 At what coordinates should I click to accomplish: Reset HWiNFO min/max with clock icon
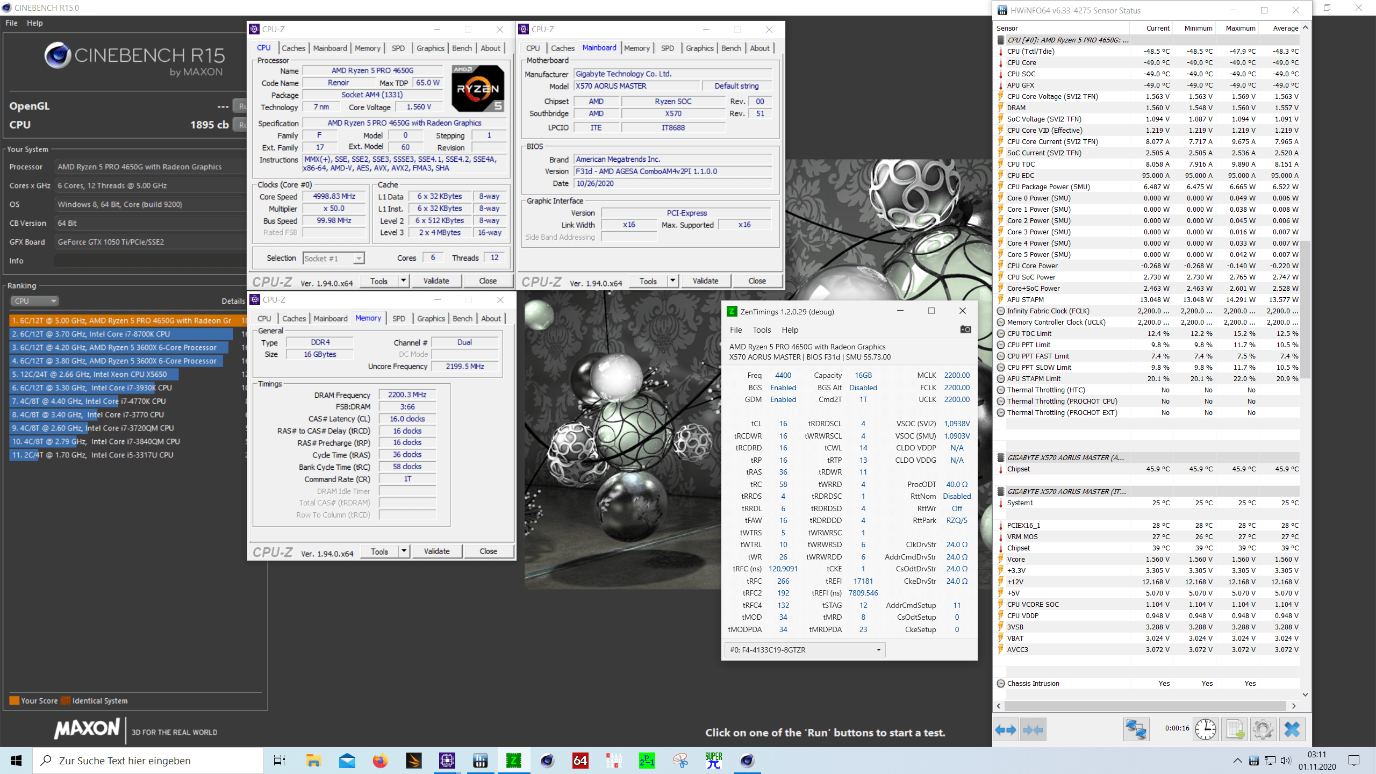[1206, 730]
